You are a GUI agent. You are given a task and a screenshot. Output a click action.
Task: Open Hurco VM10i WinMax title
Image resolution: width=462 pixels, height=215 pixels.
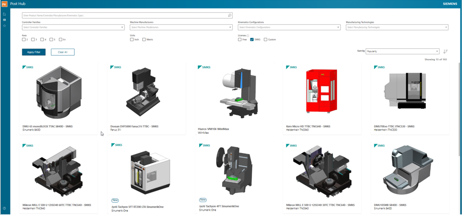(213, 129)
